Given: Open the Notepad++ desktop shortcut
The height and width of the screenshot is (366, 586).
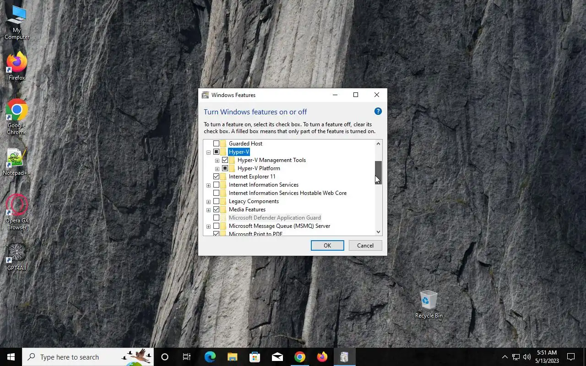Looking at the screenshot, I should 17,161.
